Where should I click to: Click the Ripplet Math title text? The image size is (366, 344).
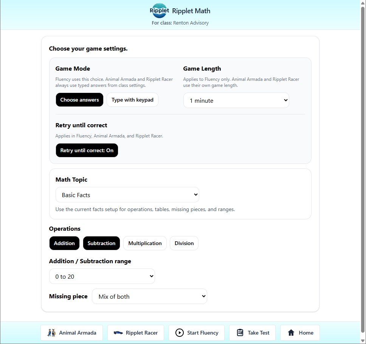click(191, 11)
